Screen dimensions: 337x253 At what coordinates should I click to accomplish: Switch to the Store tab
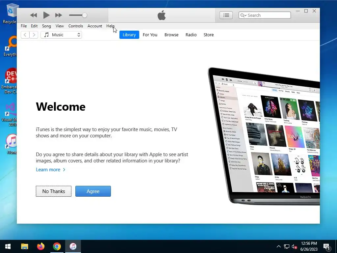point(209,35)
